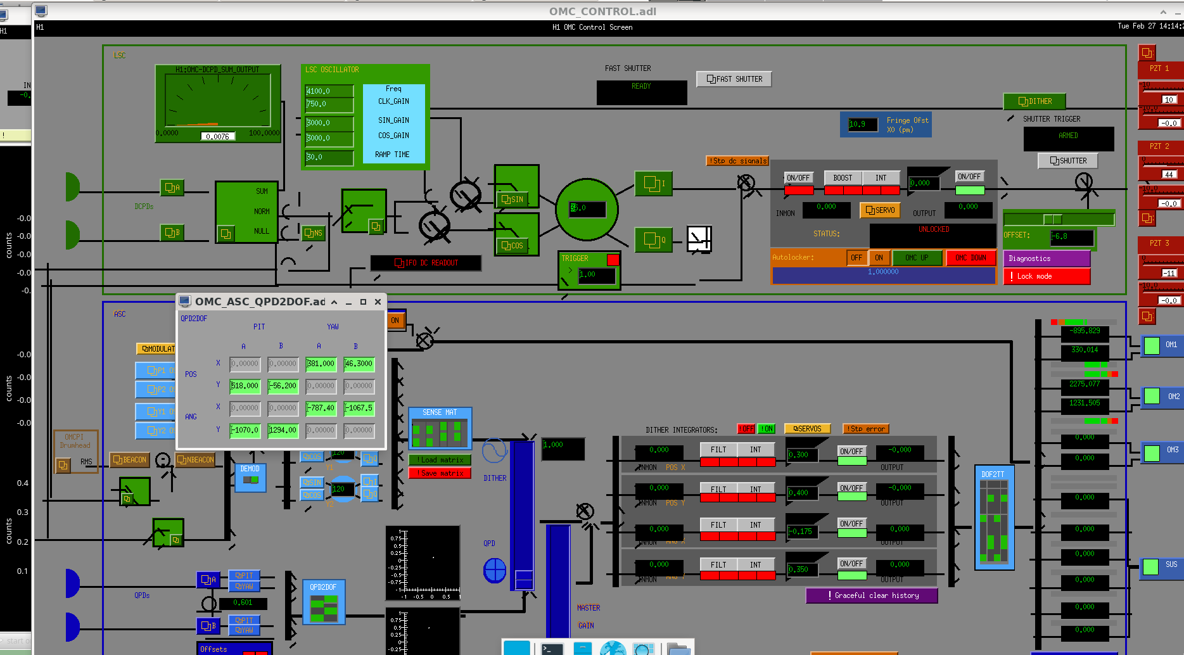This screenshot has height=655, width=1184.
Task: Turn dither integrators OFF
Action: point(747,429)
